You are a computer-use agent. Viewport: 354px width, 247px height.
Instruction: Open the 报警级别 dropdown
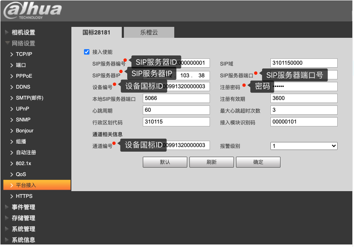304,146
